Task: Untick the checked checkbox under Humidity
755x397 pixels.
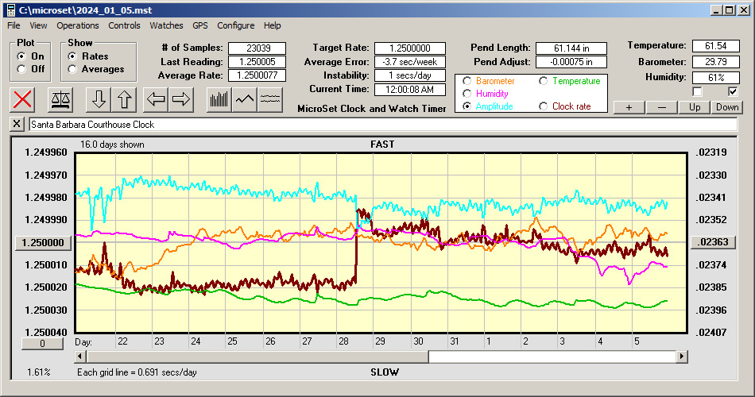Action: [x=733, y=91]
